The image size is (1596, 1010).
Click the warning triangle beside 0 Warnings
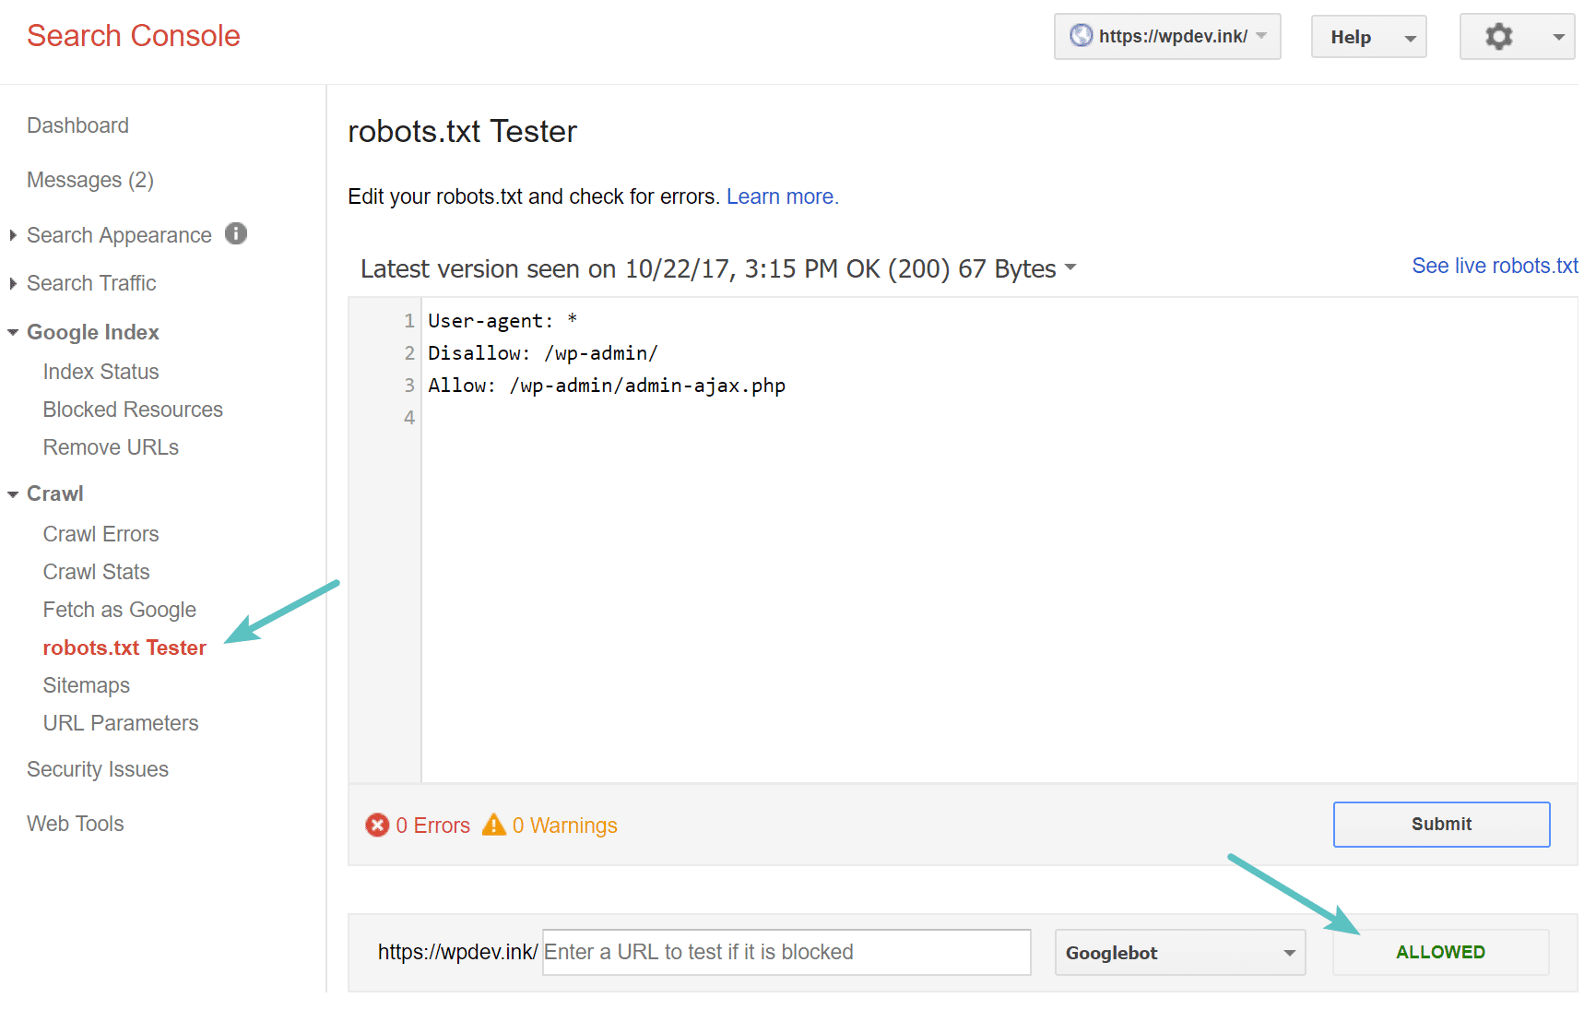[x=495, y=825]
